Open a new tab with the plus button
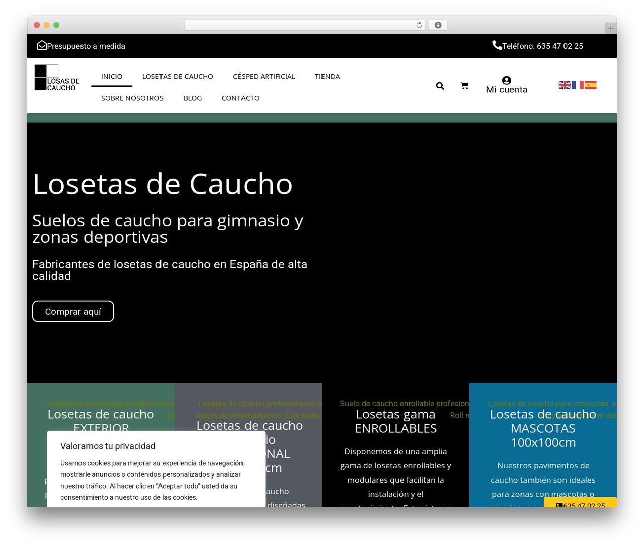 tap(610, 29)
